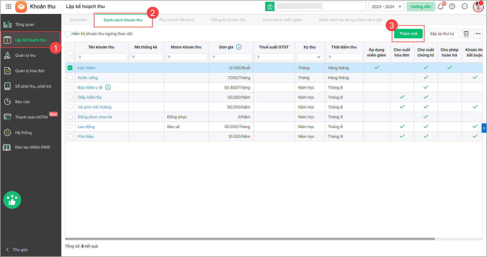Open the 2023 - 2024 school year dropdown
The image size is (487, 257).
click(386, 7)
